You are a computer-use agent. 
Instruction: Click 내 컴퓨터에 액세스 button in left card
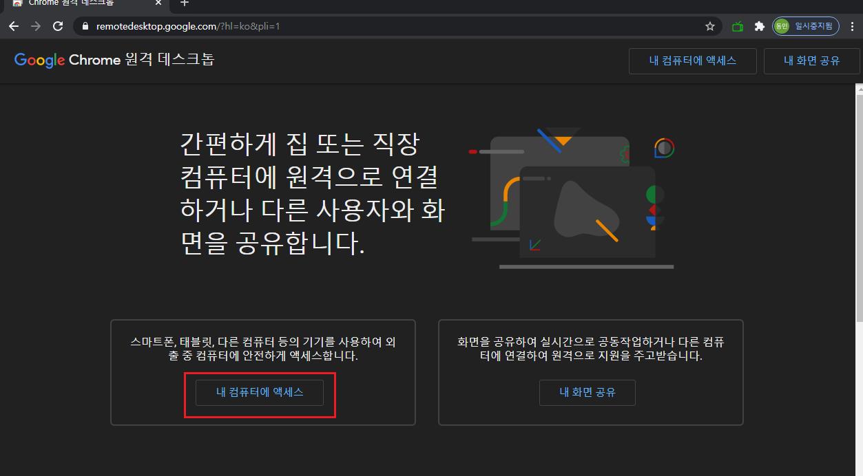[x=260, y=392]
